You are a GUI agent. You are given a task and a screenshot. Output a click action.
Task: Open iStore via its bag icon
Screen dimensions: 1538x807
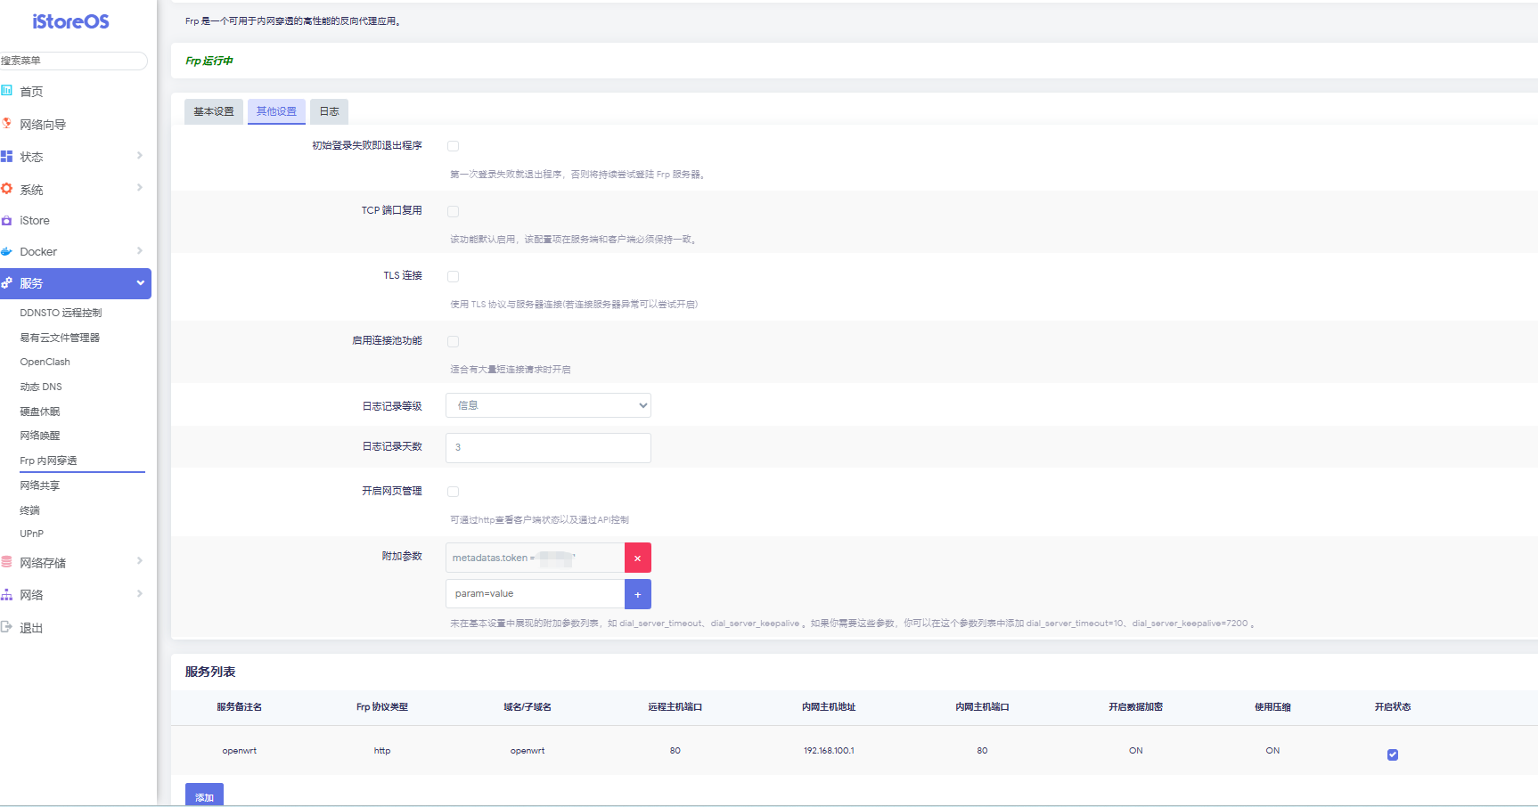(7, 220)
